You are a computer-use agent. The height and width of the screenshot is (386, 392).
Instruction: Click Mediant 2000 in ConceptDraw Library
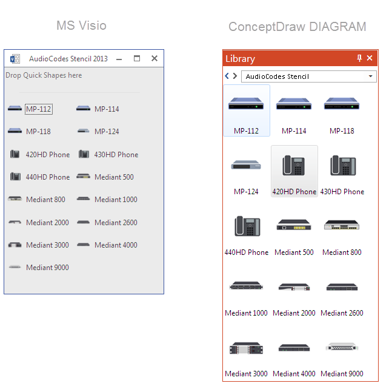coord(294,287)
